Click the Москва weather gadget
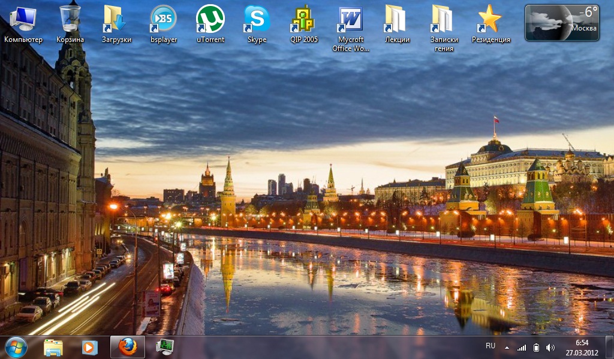 [562, 23]
